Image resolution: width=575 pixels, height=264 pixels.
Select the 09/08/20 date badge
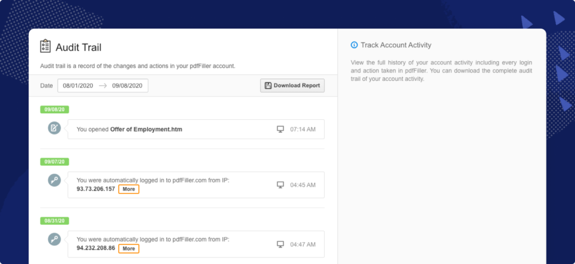54,109
